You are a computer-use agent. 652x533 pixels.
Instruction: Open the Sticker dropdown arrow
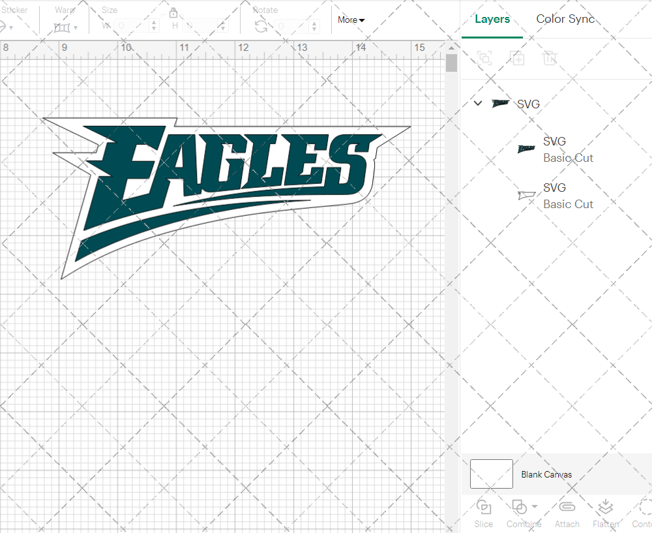11,28
